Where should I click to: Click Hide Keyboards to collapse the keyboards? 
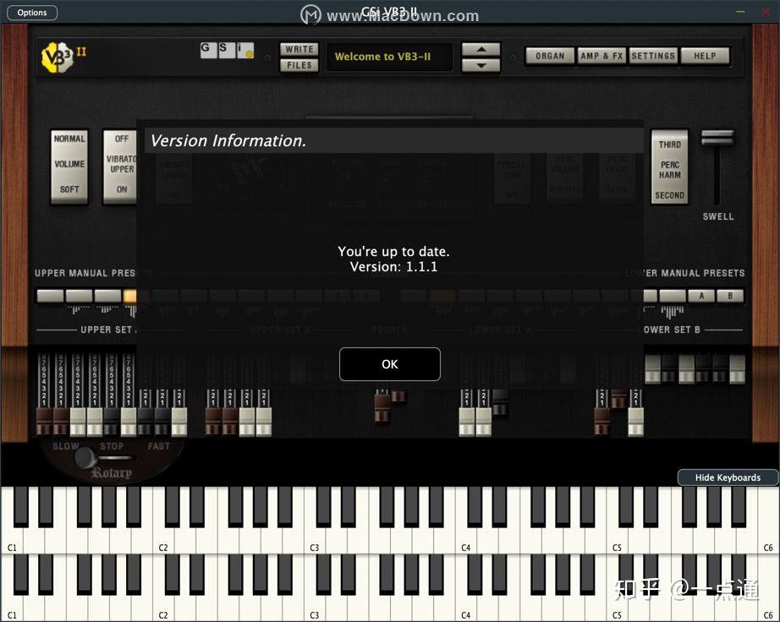(727, 477)
